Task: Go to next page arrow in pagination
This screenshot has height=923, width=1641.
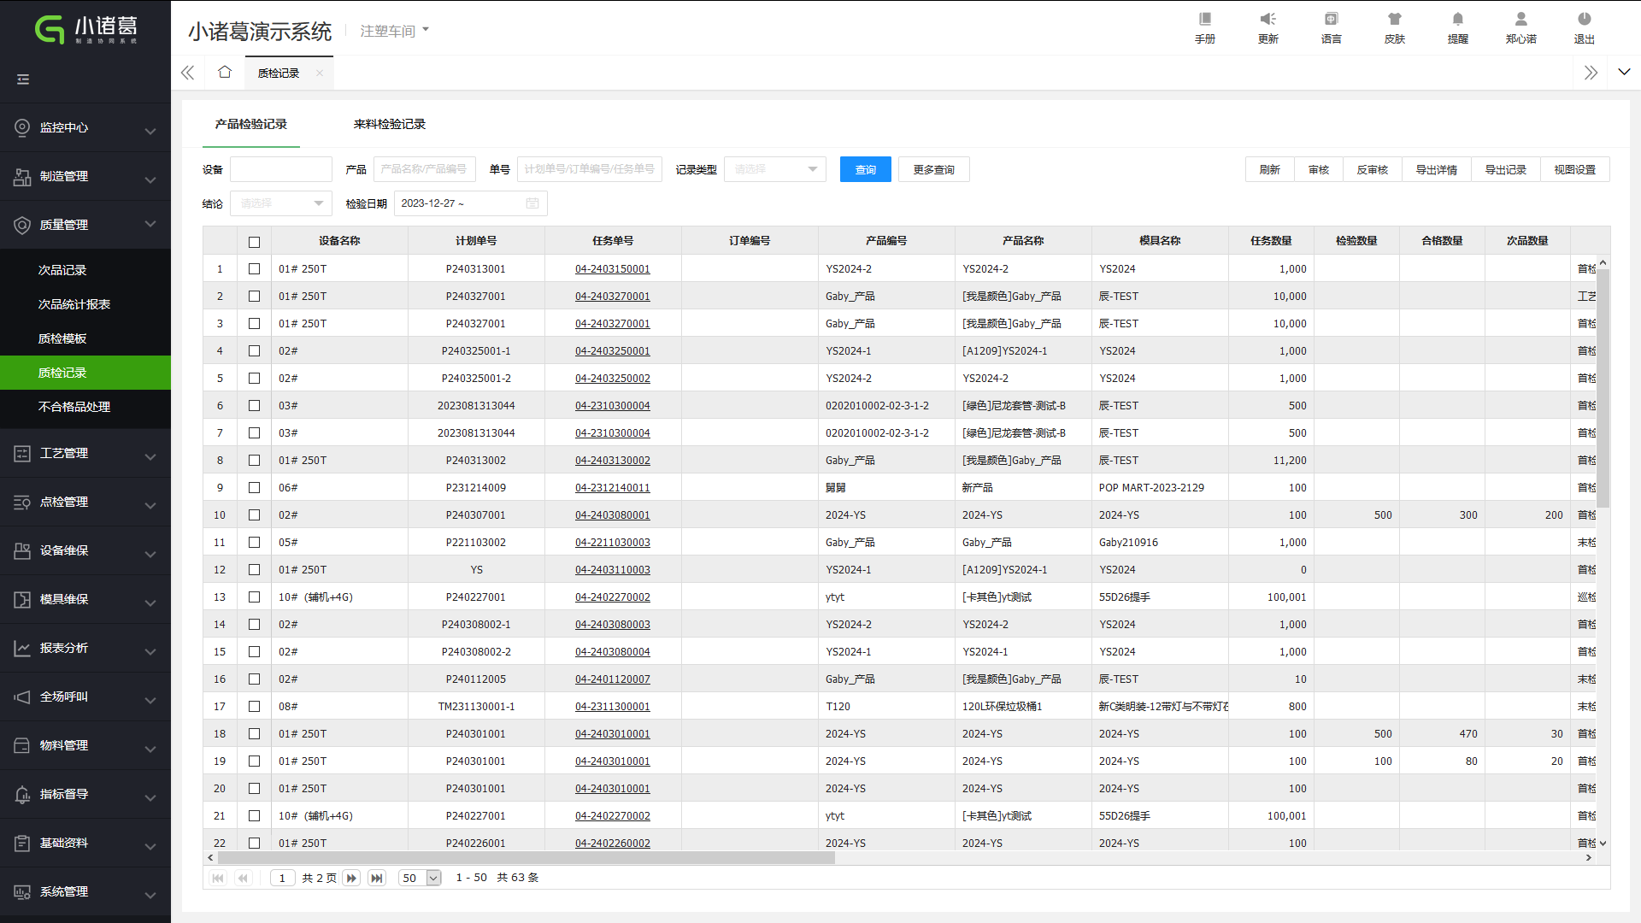Action: [351, 878]
